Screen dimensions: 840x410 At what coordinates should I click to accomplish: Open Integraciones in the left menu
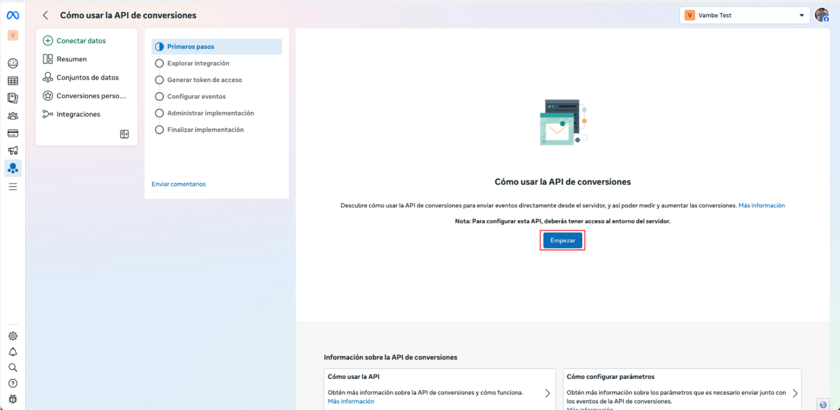point(78,115)
